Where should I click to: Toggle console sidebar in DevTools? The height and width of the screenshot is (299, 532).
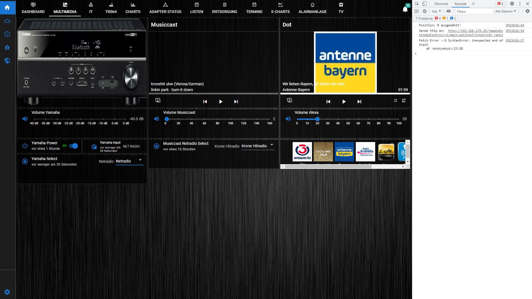point(417,11)
